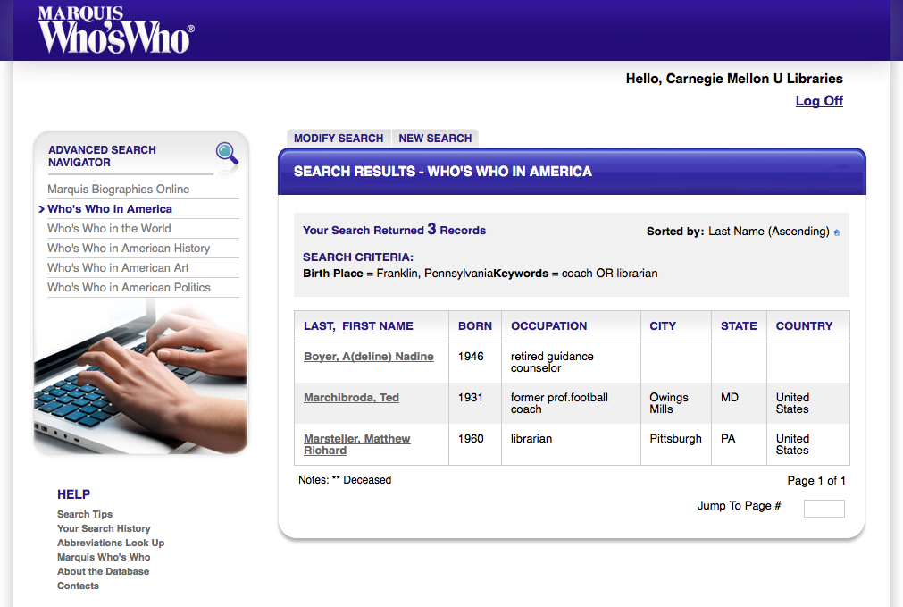Click the Your Search Returned 3 Records text
This screenshot has height=607, width=903.
pos(395,230)
